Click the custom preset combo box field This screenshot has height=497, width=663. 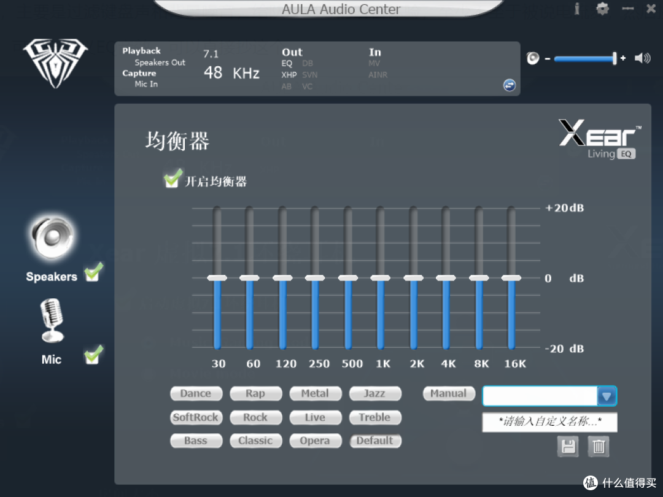click(x=549, y=396)
